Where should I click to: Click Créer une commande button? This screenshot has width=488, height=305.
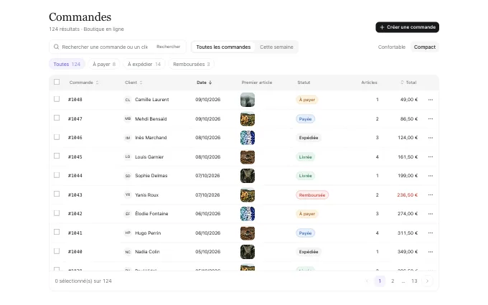click(407, 27)
